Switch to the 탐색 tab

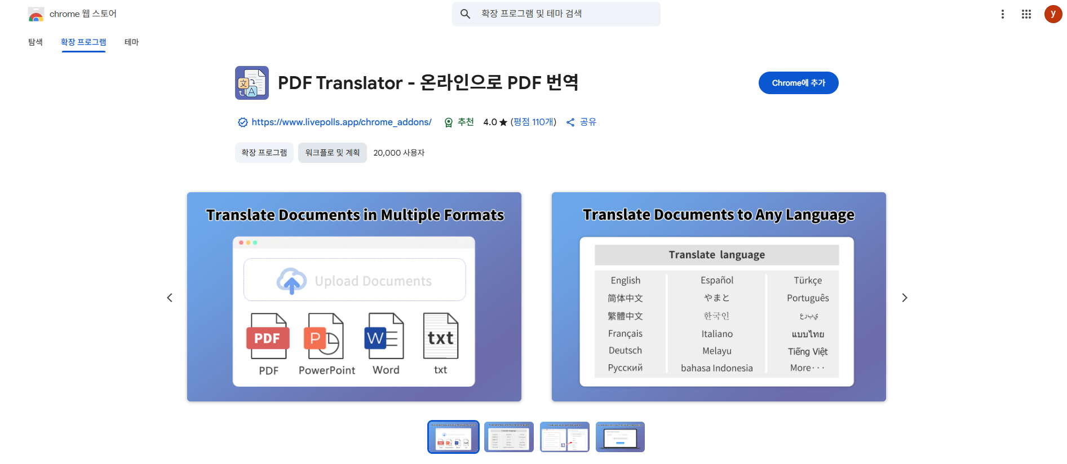click(x=36, y=42)
